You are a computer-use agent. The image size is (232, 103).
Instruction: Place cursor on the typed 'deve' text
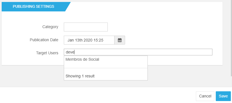tap(70, 52)
